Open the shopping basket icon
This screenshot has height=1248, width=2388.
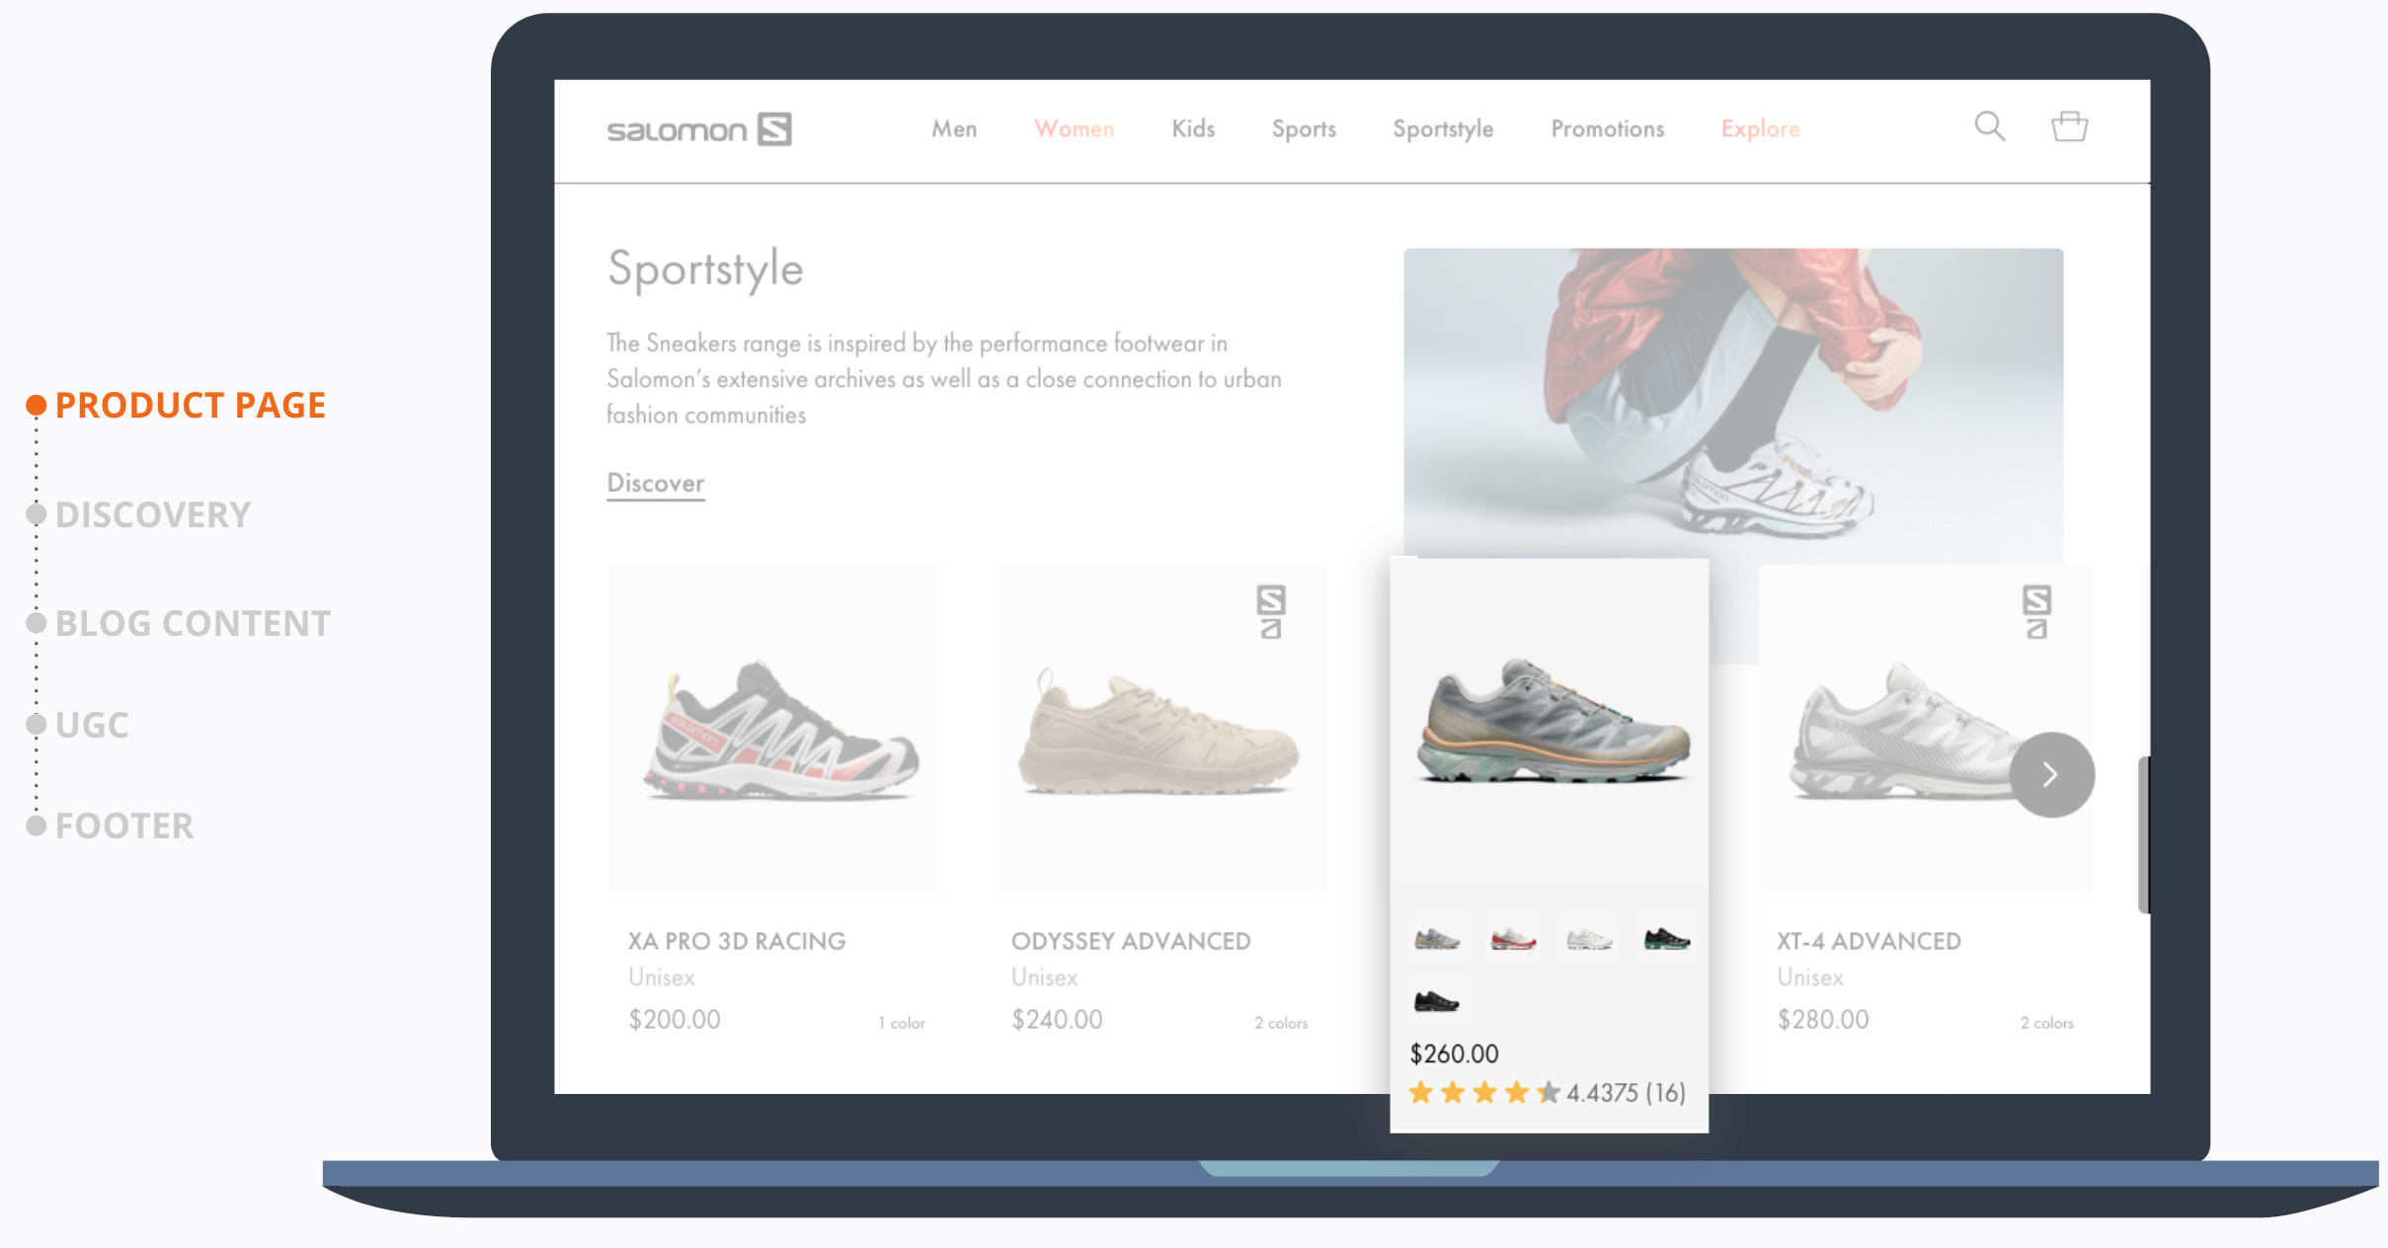2069,126
